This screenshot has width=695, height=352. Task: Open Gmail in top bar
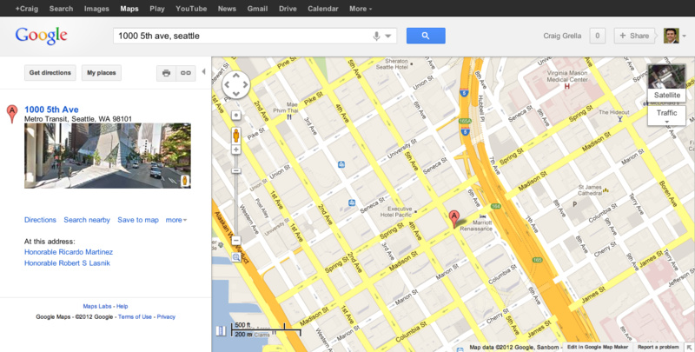(x=257, y=9)
